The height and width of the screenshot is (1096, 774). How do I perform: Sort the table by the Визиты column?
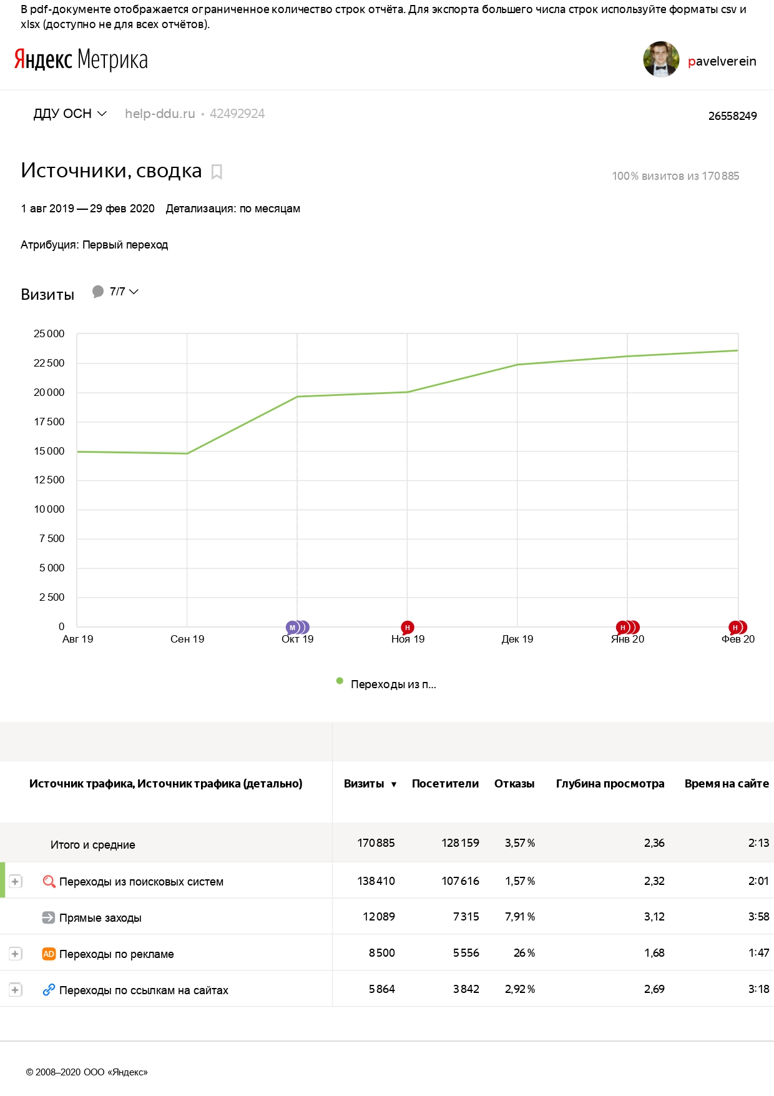364,784
